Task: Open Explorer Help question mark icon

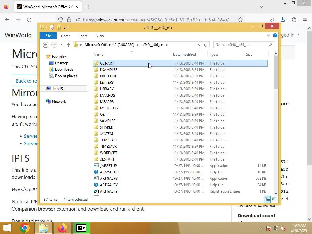Action: [x=275, y=35]
